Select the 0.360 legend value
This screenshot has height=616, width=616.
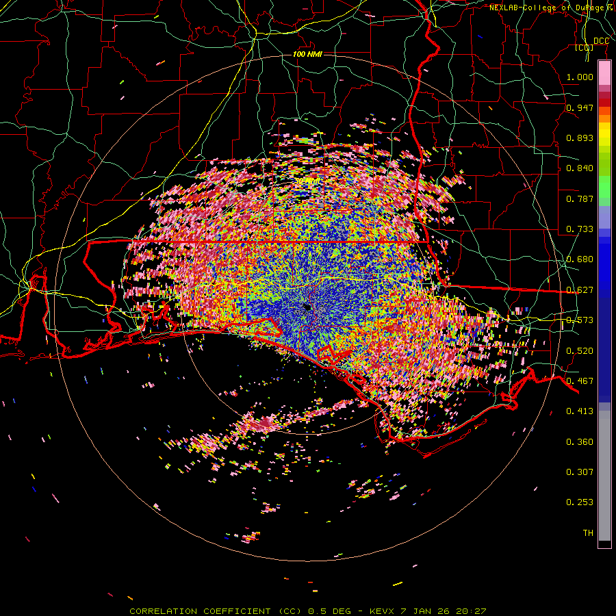click(x=580, y=442)
